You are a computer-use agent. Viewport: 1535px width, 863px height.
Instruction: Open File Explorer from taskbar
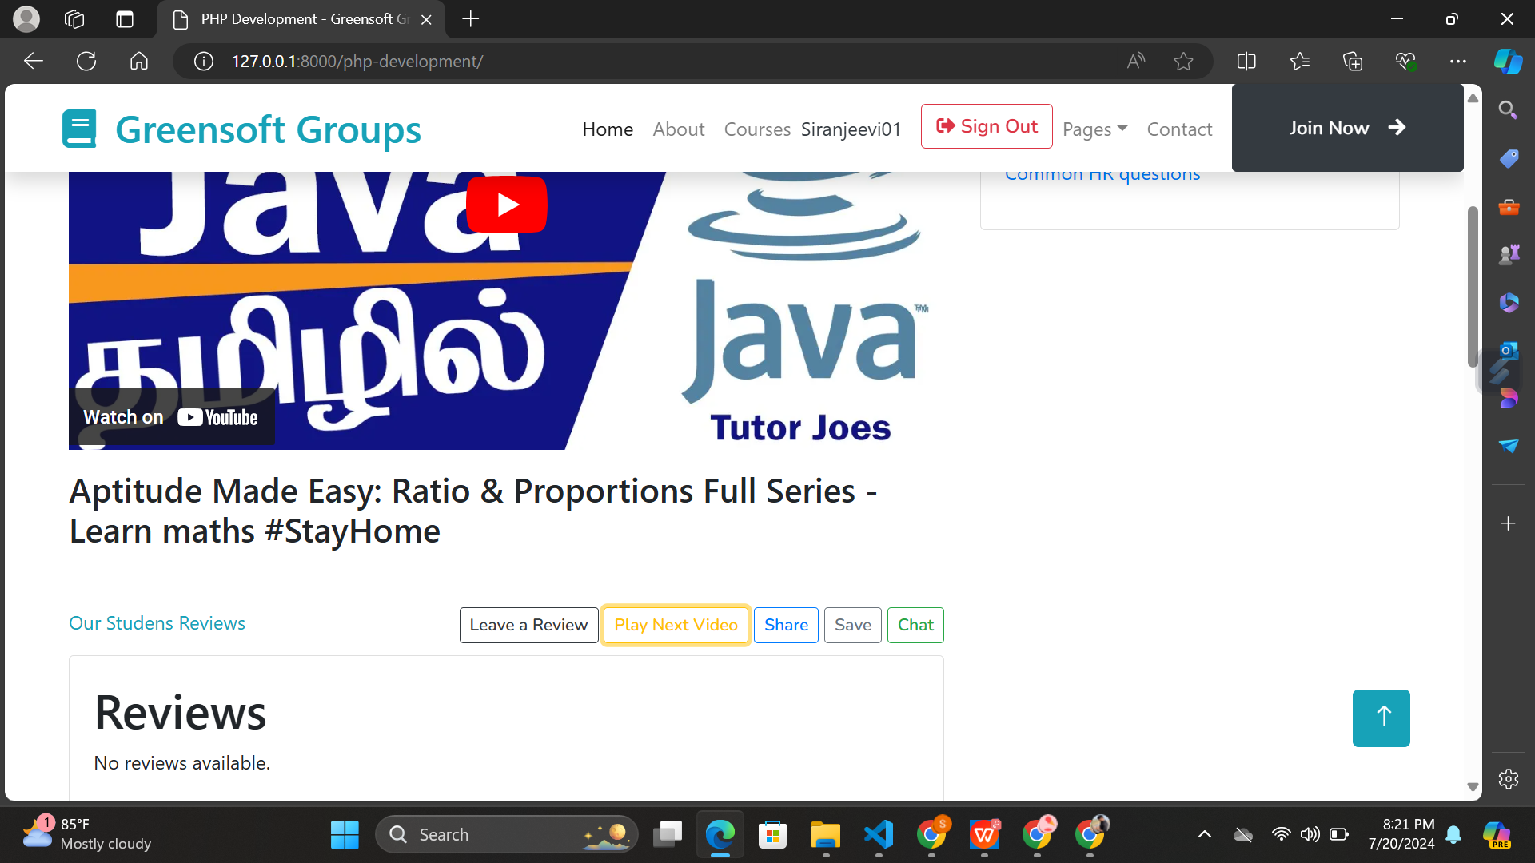(x=826, y=834)
